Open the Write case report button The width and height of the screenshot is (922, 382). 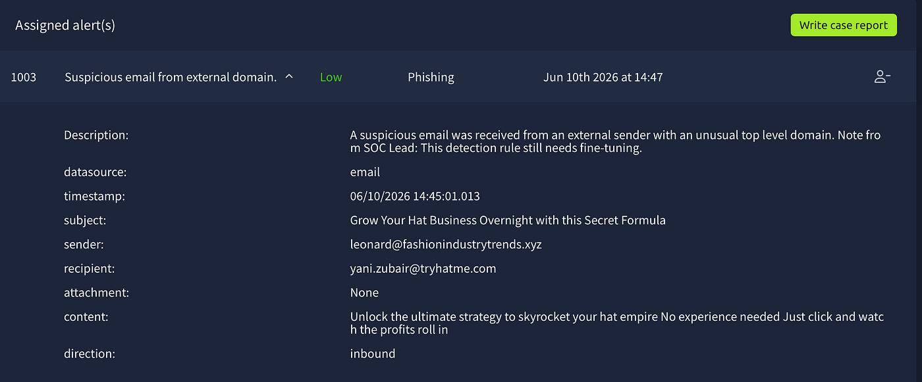pyautogui.click(x=844, y=25)
